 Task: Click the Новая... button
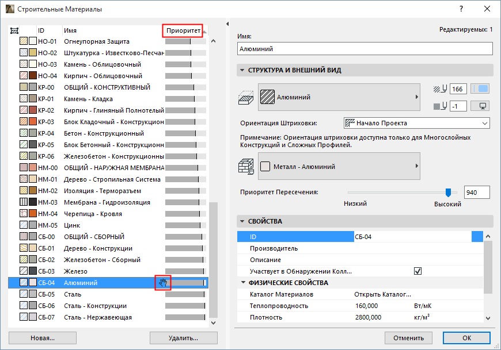click(43, 338)
